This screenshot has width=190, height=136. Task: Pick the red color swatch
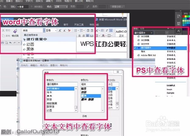(x=183, y=16)
